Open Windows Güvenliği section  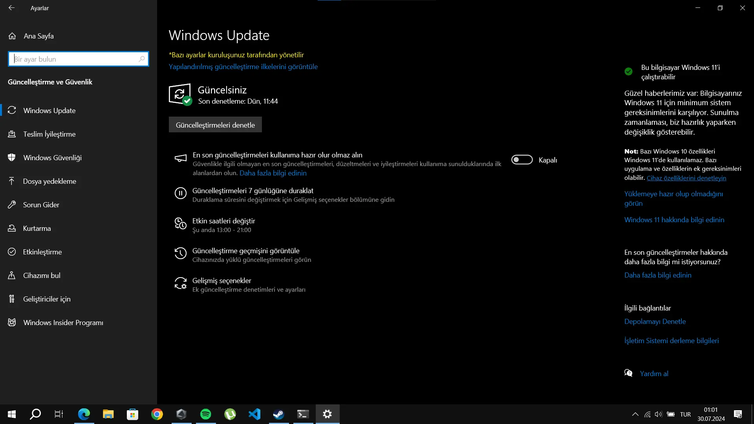click(x=79, y=157)
